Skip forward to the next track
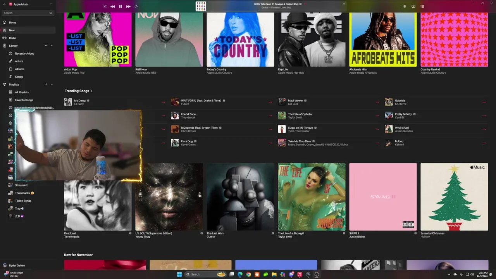This screenshot has width=496, height=279. click(128, 7)
